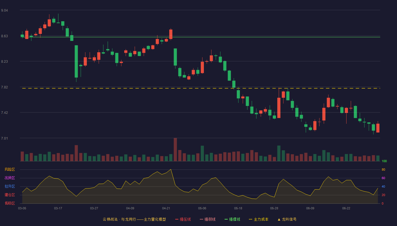Click the 龙吟信号 triangle legend icon
Screen dimensions: 397x226
[x=279, y=219]
